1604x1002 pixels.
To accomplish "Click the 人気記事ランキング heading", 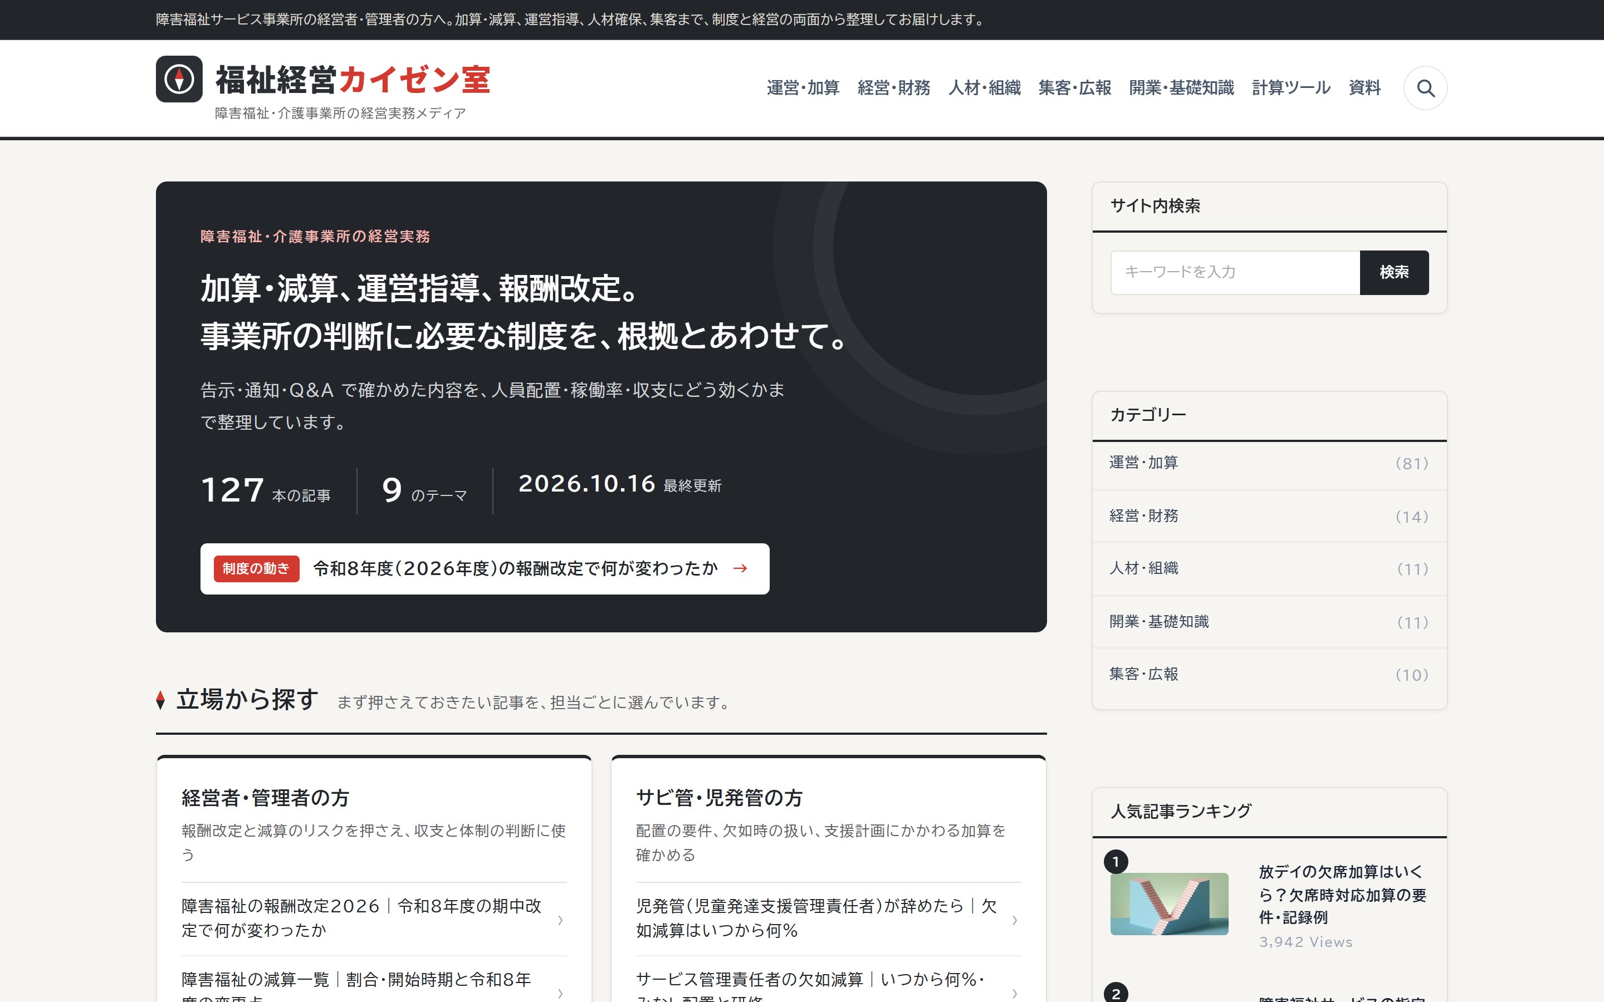I will pyautogui.click(x=1181, y=811).
